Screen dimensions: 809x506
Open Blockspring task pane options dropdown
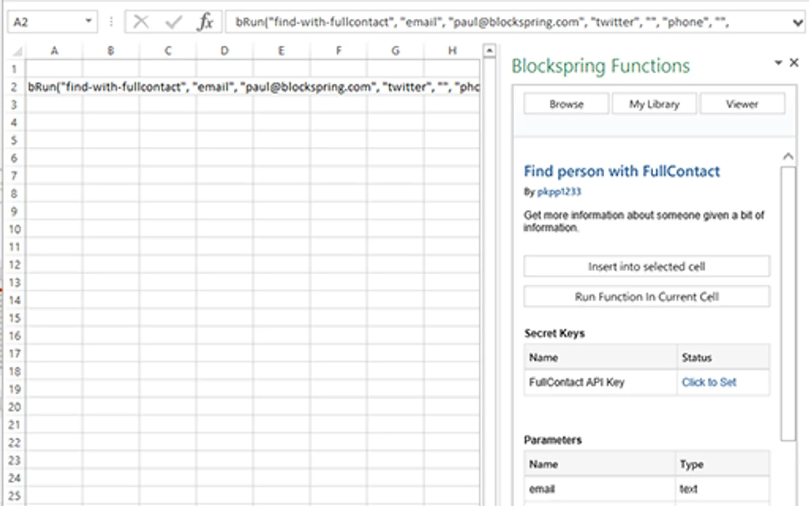778,63
